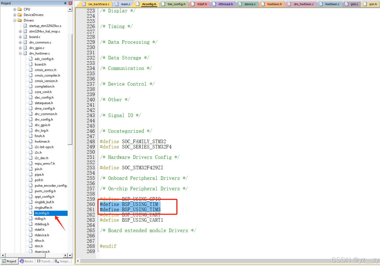Expand the stm32f4xx_hal_msp.c node
380x266 pixels.
pyautogui.click(x=20, y=31)
